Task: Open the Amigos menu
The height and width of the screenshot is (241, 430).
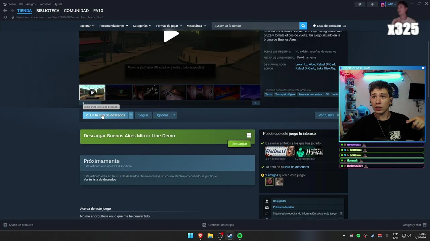Action: (x=31, y=4)
